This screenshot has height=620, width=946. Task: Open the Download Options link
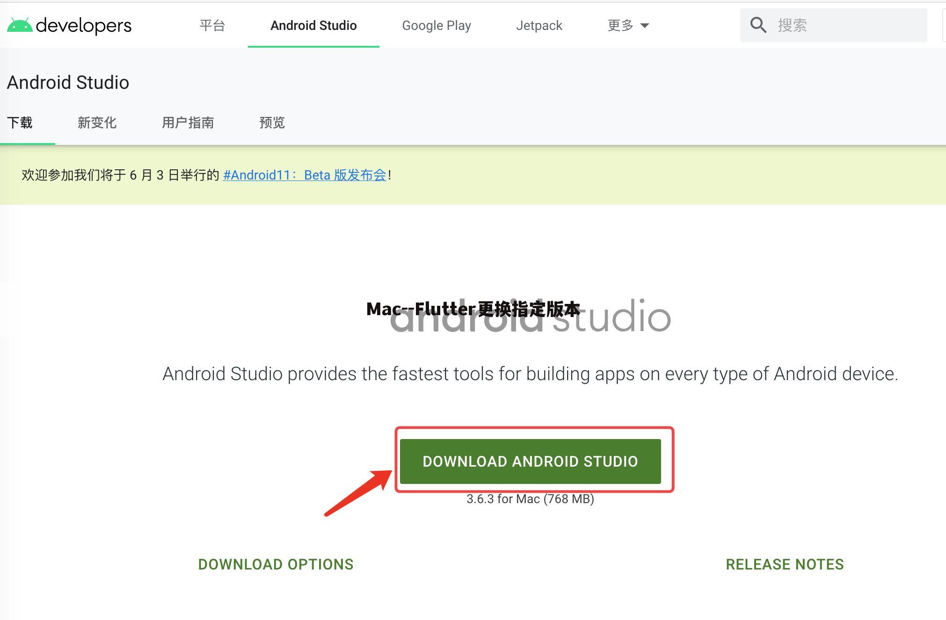click(276, 564)
